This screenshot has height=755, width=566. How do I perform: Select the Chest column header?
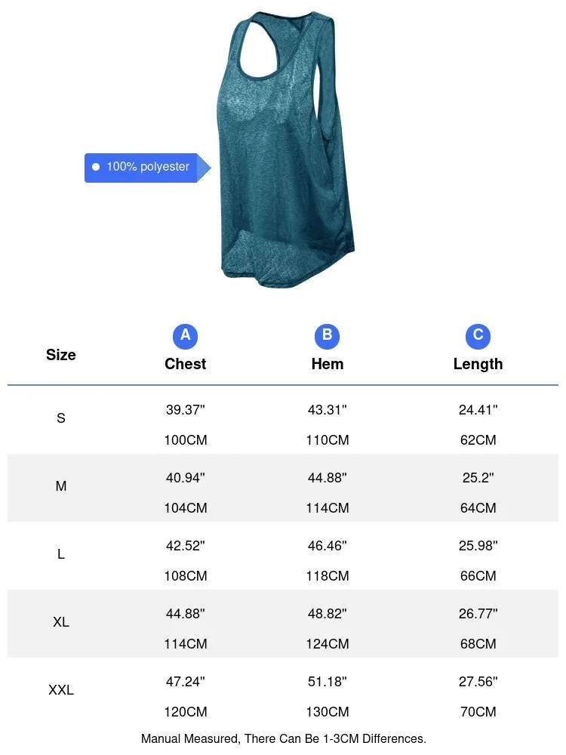[186, 364]
